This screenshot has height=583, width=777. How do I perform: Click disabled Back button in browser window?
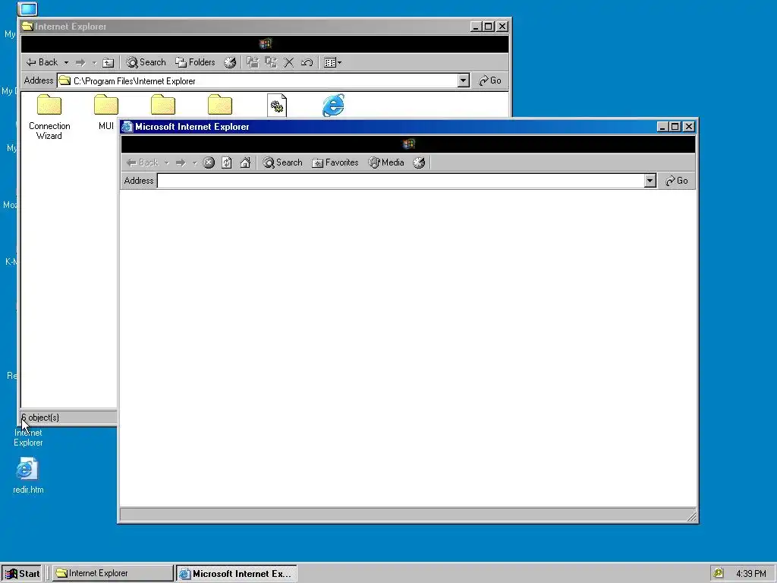pyautogui.click(x=142, y=162)
